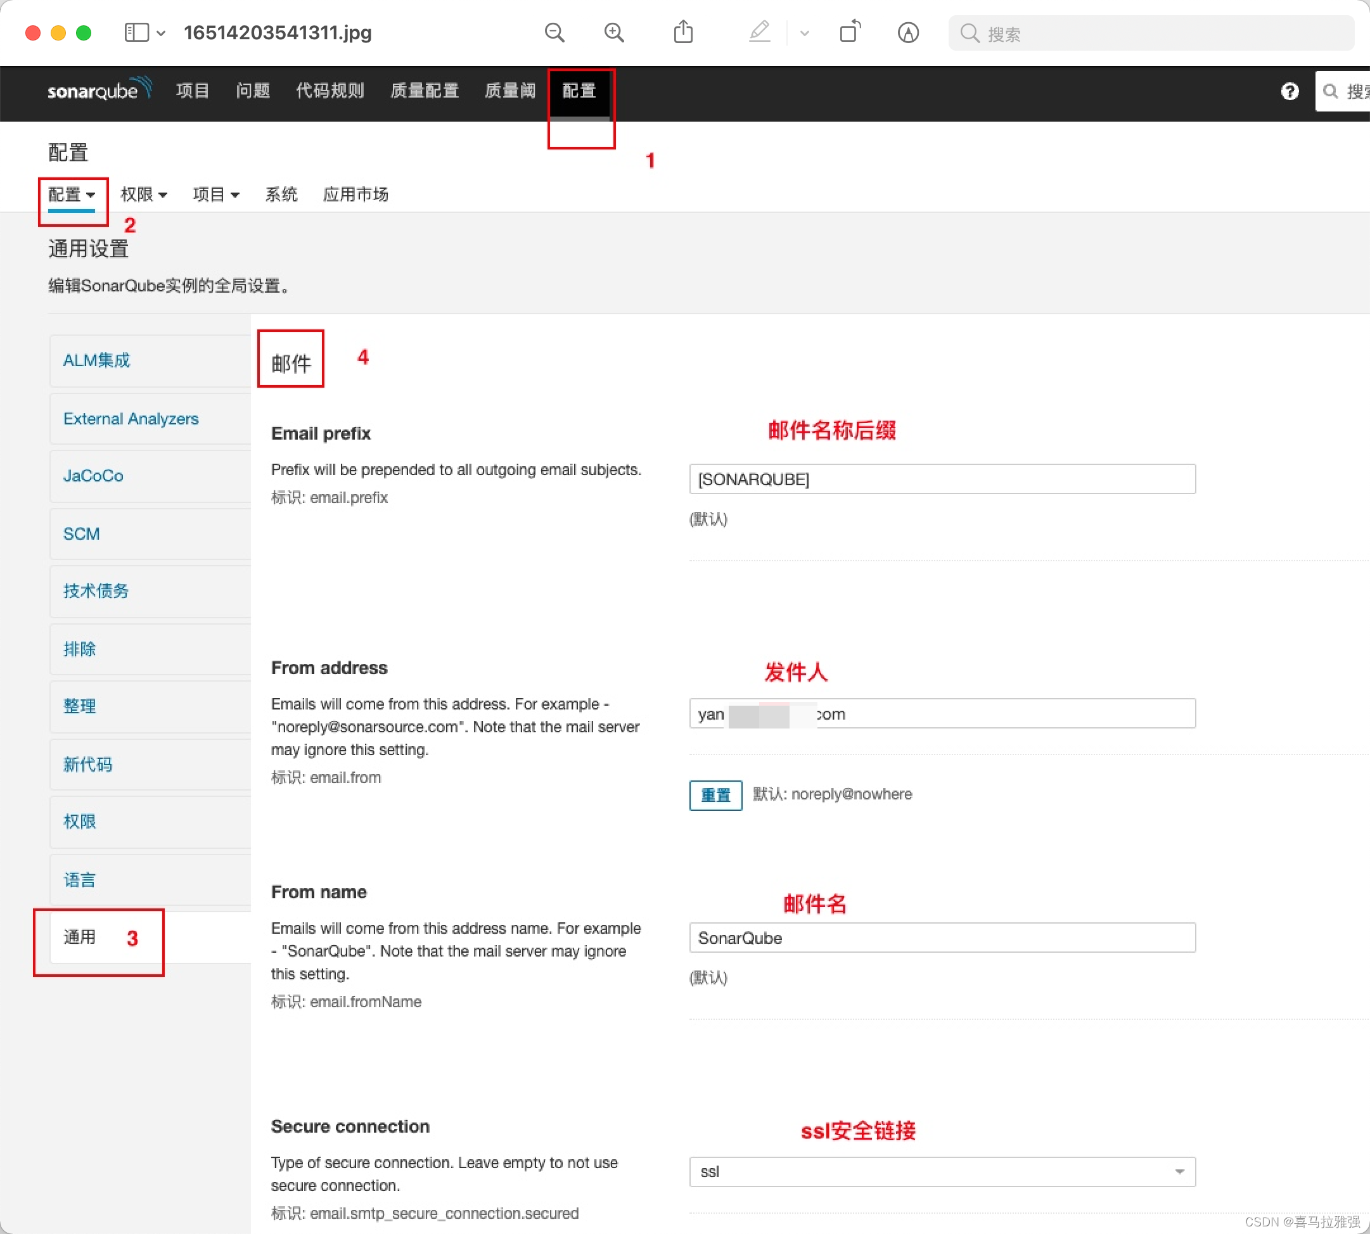Select 排除 settings category
The image size is (1370, 1234).
[x=150, y=649]
